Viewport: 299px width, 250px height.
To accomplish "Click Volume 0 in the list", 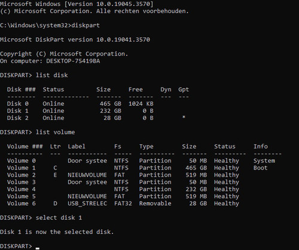I will [x=22, y=161].
